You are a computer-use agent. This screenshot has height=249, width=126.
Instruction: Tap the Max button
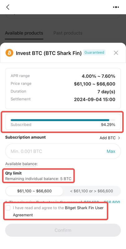tap(111, 151)
